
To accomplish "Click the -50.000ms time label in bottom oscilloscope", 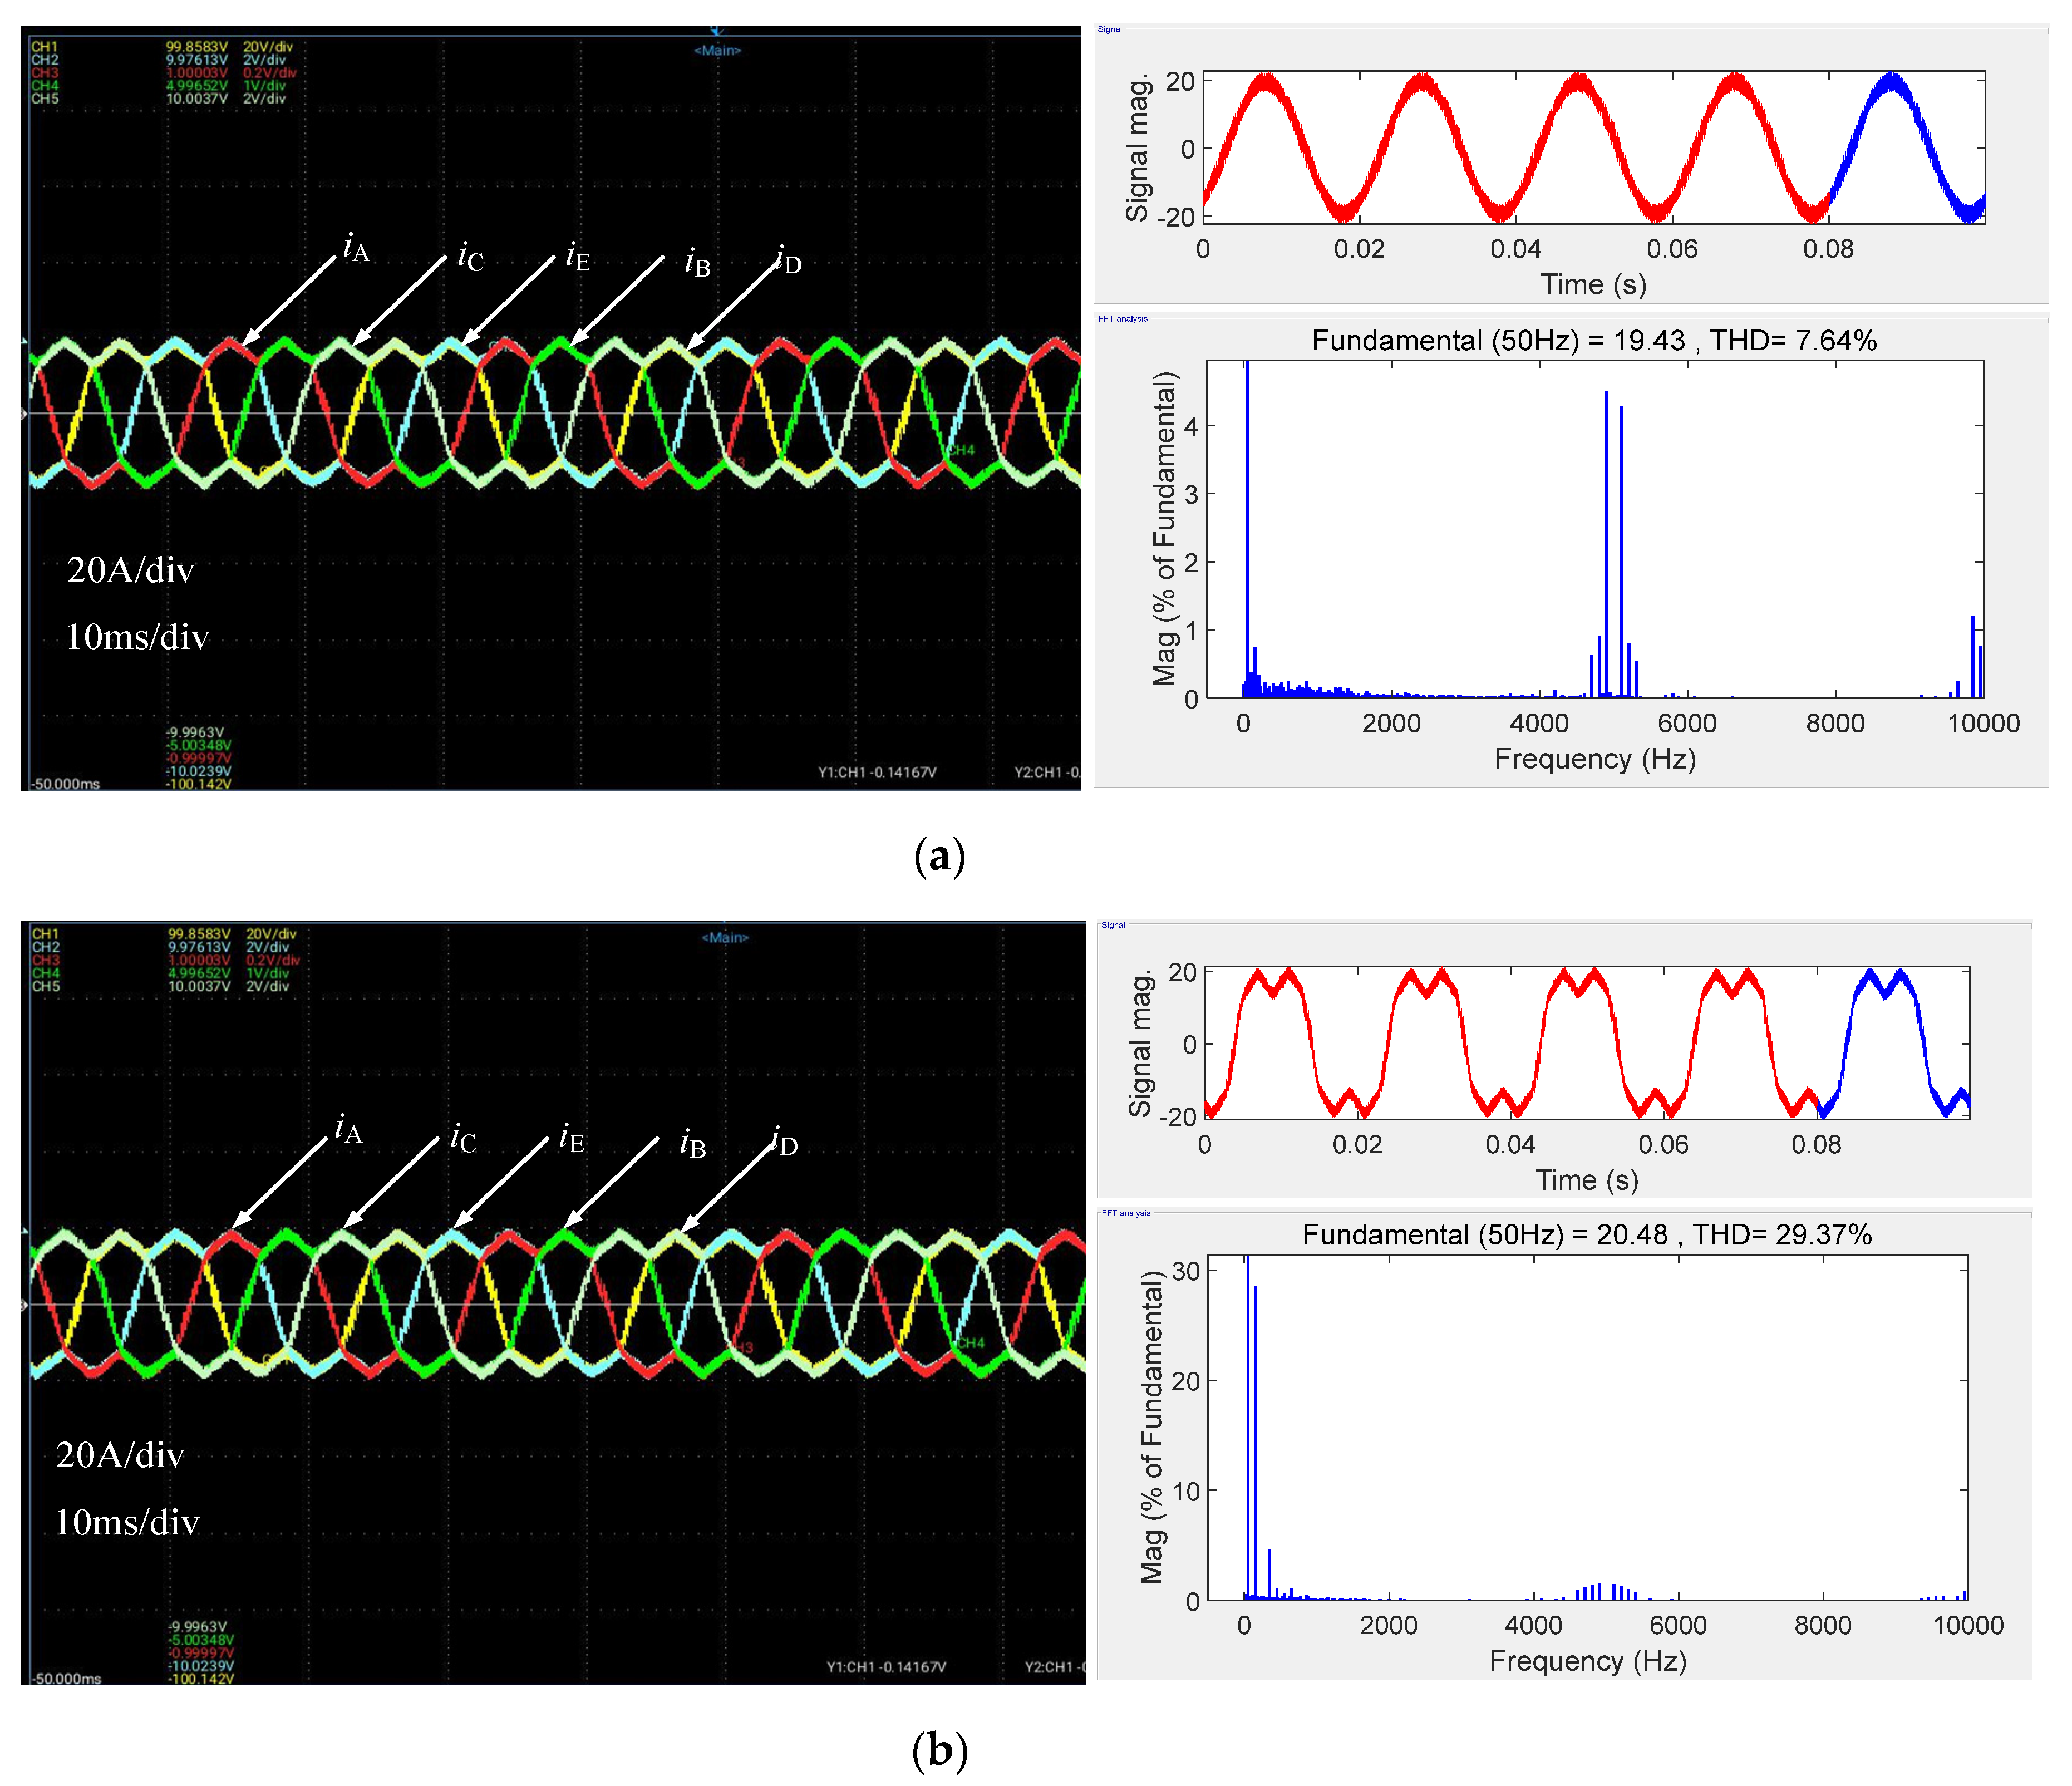I will (67, 1679).
